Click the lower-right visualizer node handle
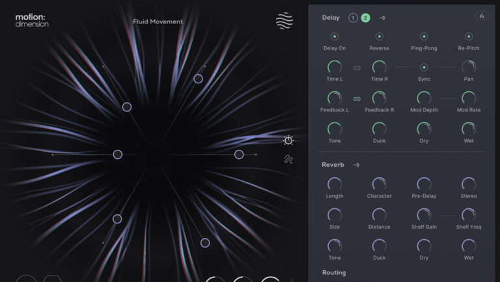Image resolution: width=500 pixels, height=282 pixels. tap(205, 243)
